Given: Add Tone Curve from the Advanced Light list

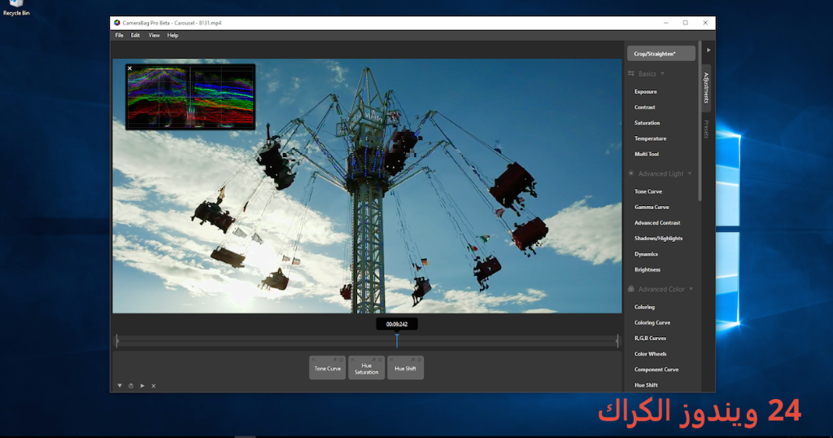Looking at the screenshot, I should [x=648, y=191].
